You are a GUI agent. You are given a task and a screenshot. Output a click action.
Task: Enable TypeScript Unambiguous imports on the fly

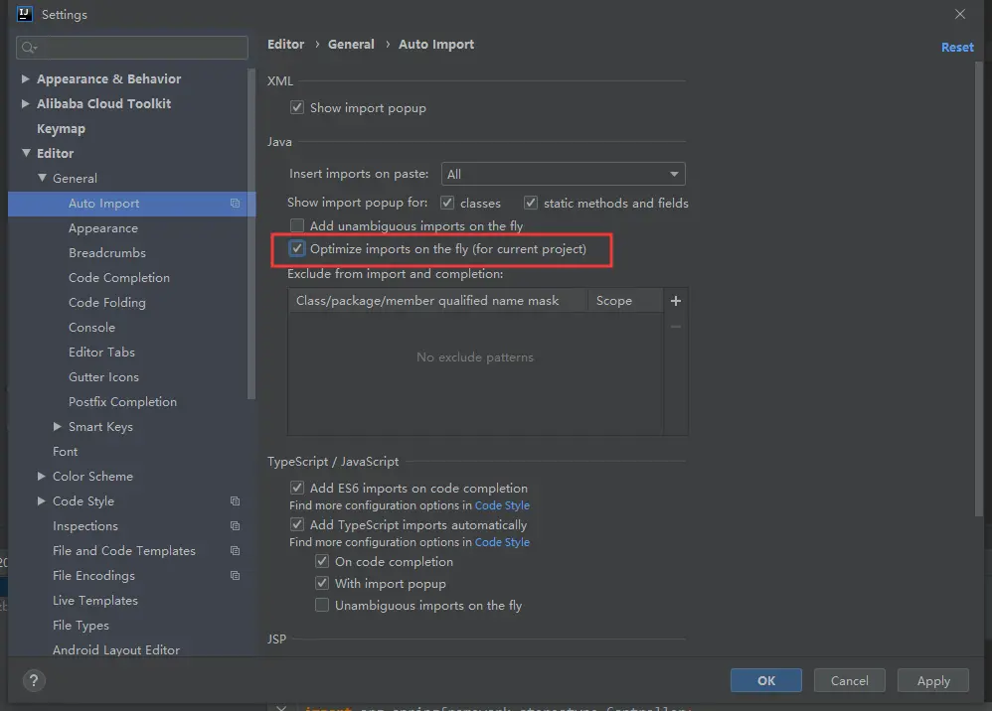[322, 605]
